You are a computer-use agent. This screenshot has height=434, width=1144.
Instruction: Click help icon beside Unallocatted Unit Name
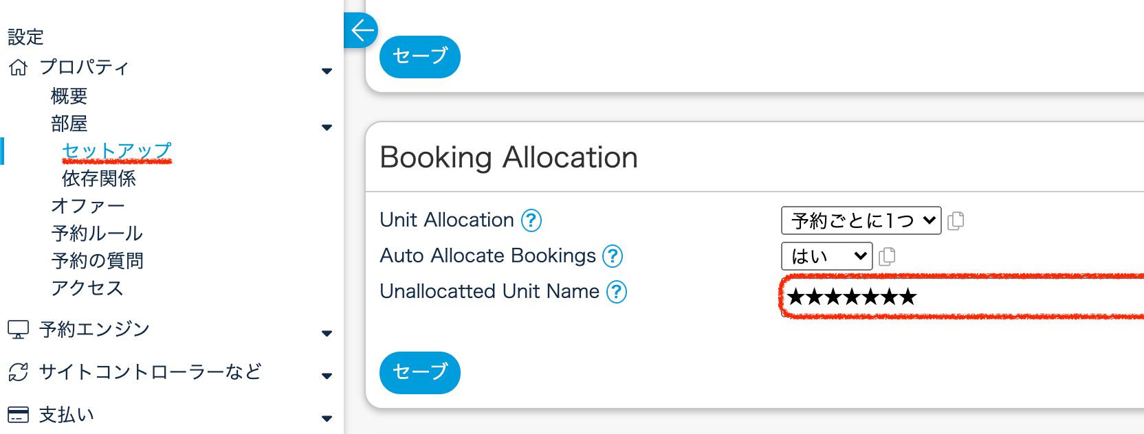617,292
